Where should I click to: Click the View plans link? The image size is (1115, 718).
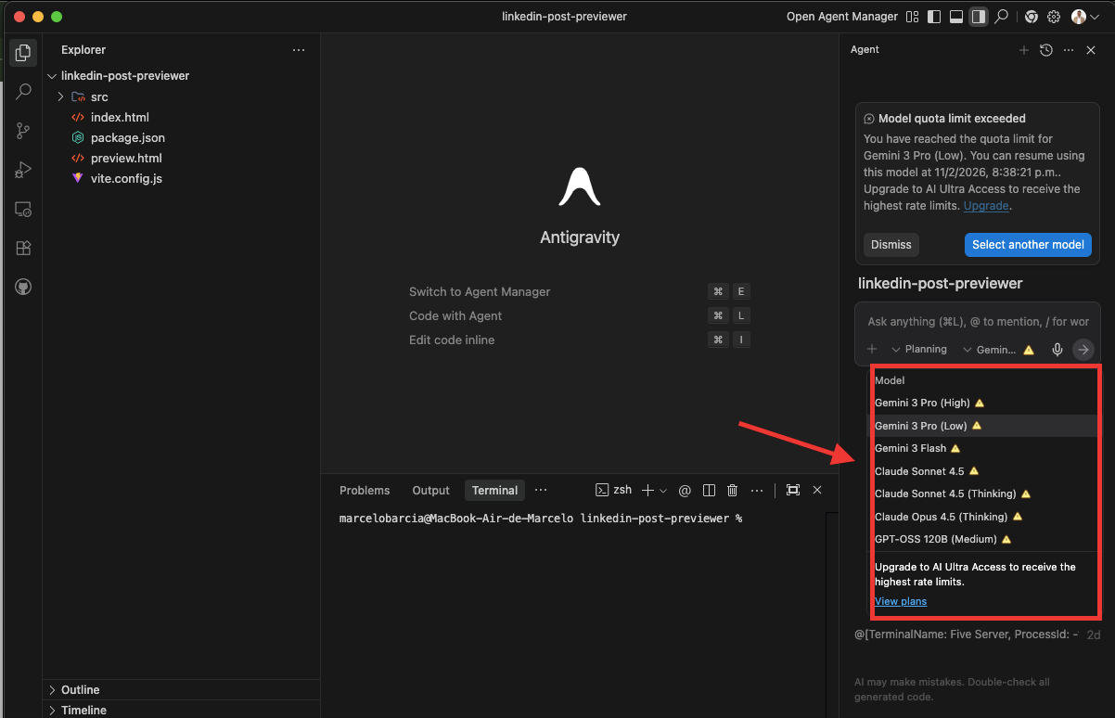coord(900,601)
